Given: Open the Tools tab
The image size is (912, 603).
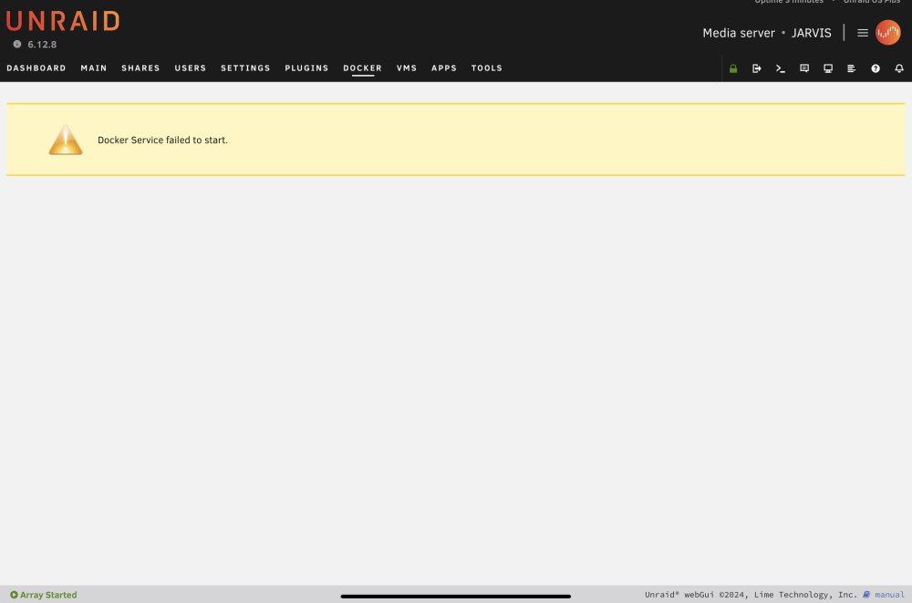Looking at the screenshot, I should pos(487,68).
